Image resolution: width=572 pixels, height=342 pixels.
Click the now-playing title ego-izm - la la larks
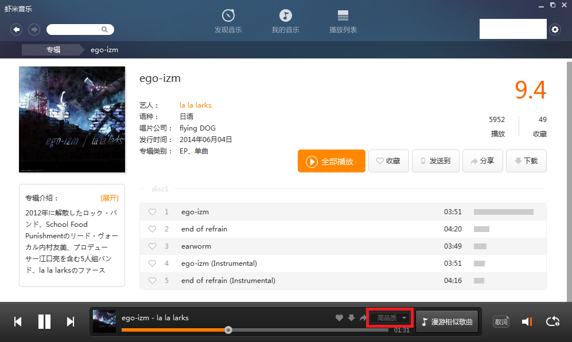[x=155, y=317]
